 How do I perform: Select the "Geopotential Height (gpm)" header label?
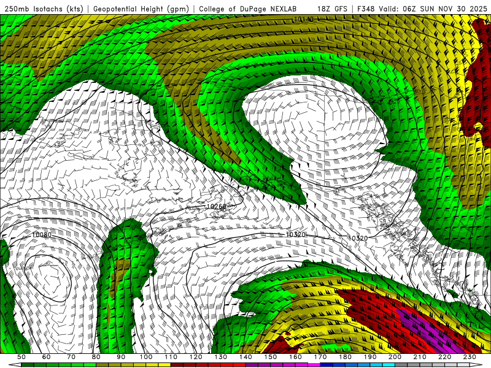click(x=141, y=9)
